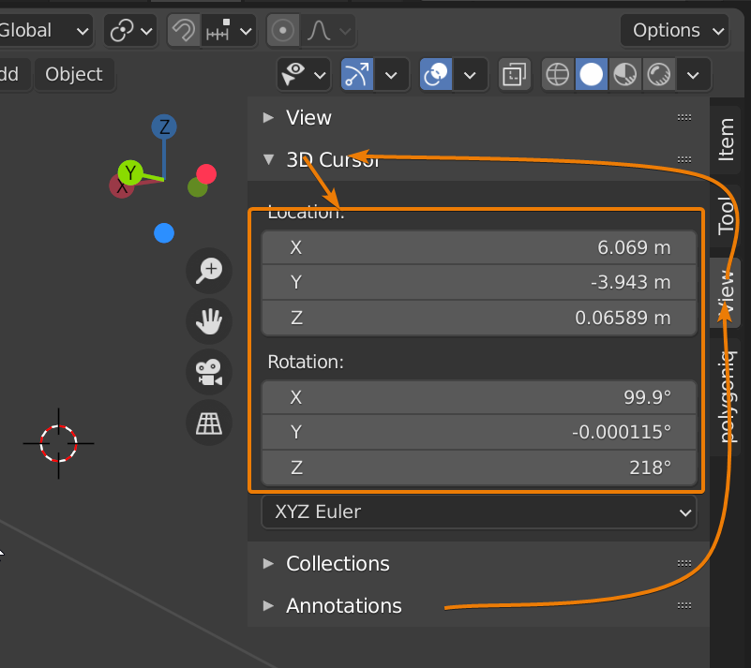Screen dimensions: 751x668
Task: Toggle show gizmo button
Action: [355, 75]
